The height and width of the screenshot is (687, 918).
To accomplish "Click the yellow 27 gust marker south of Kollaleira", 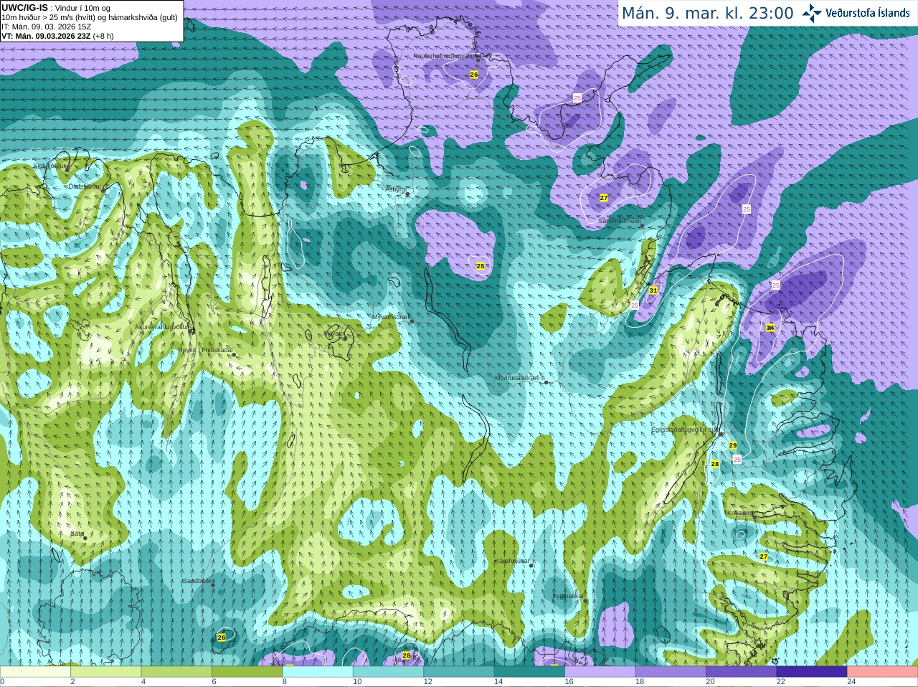I will tap(764, 557).
